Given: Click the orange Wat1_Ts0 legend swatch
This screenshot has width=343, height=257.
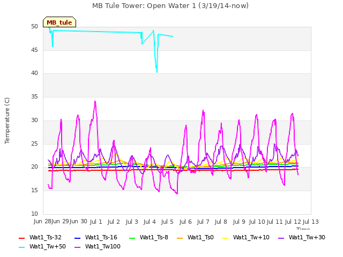Looking at the screenshot, I should pyautogui.click(x=180, y=238).
